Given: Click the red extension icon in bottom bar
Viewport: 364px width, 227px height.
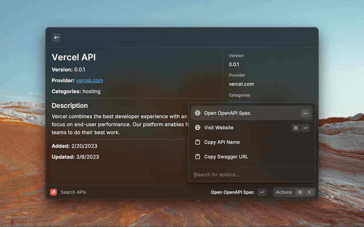Looking at the screenshot, I should (x=53, y=192).
